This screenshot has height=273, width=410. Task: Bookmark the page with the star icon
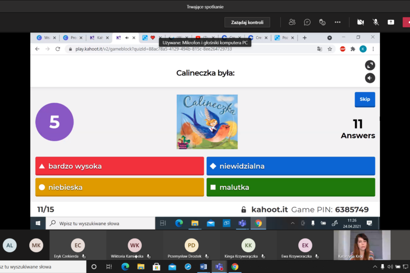coord(330,49)
